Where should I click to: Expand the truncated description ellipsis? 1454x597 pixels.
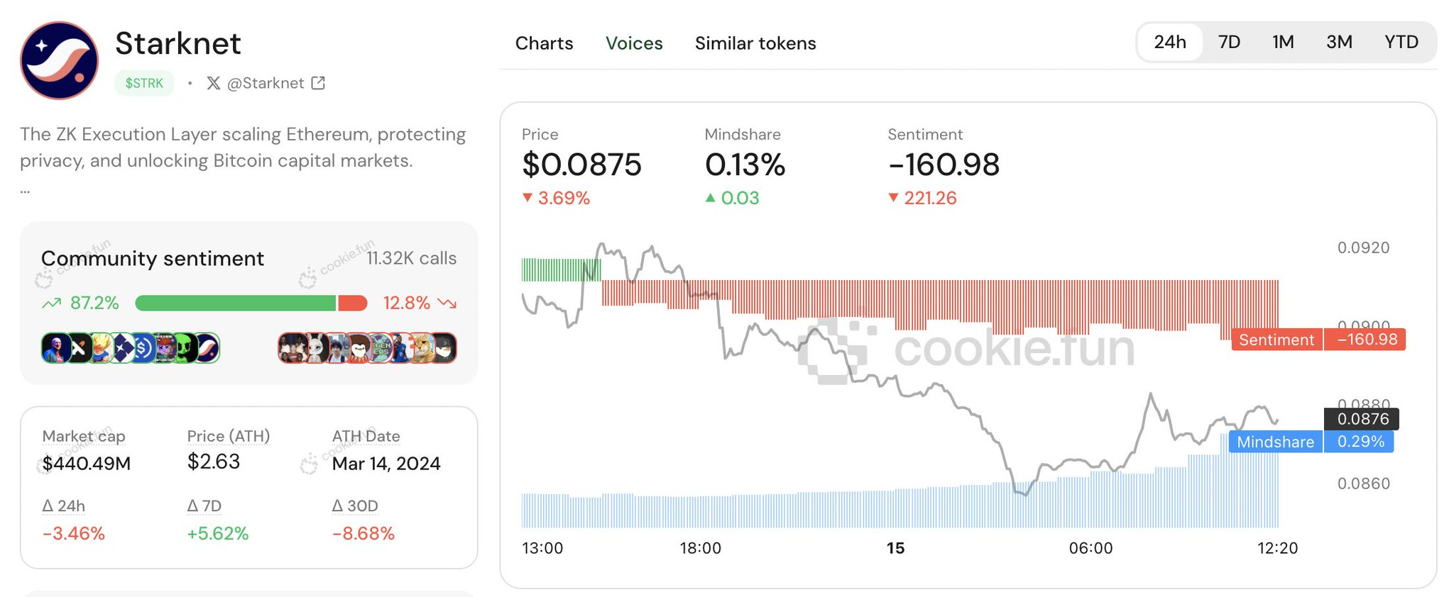pyautogui.click(x=25, y=190)
